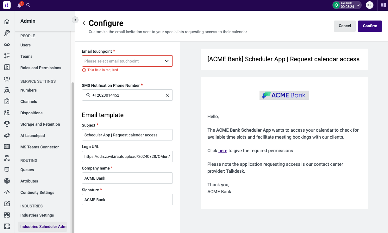Open Channels under Service Settings
388x233 pixels.
click(29, 101)
